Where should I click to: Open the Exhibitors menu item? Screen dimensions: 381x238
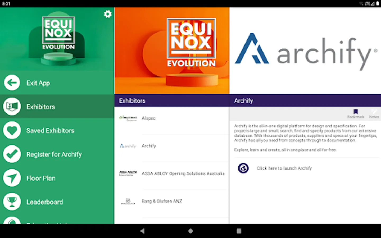57,107
